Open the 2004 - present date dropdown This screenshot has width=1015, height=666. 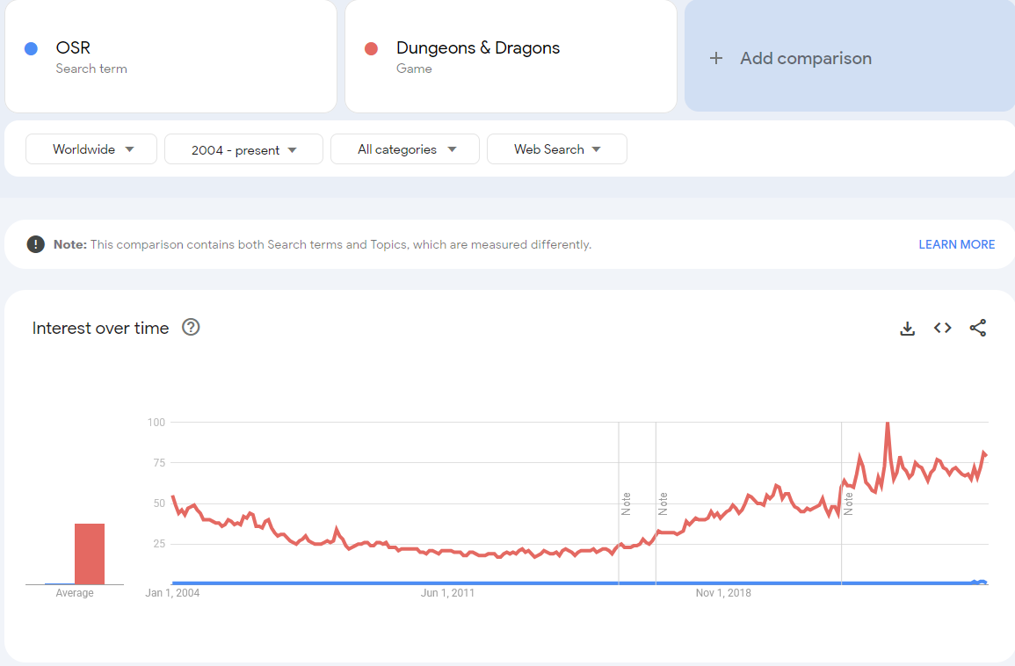point(243,149)
